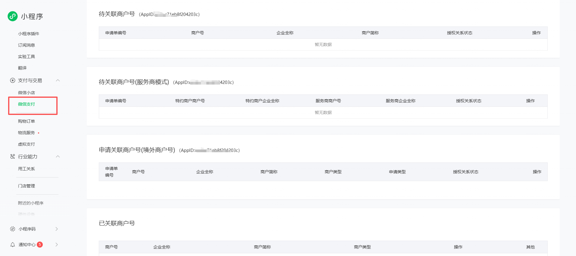This screenshot has width=576, height=256.
Task: Click the green Mini Program logo icon
Action: point(13,16)
